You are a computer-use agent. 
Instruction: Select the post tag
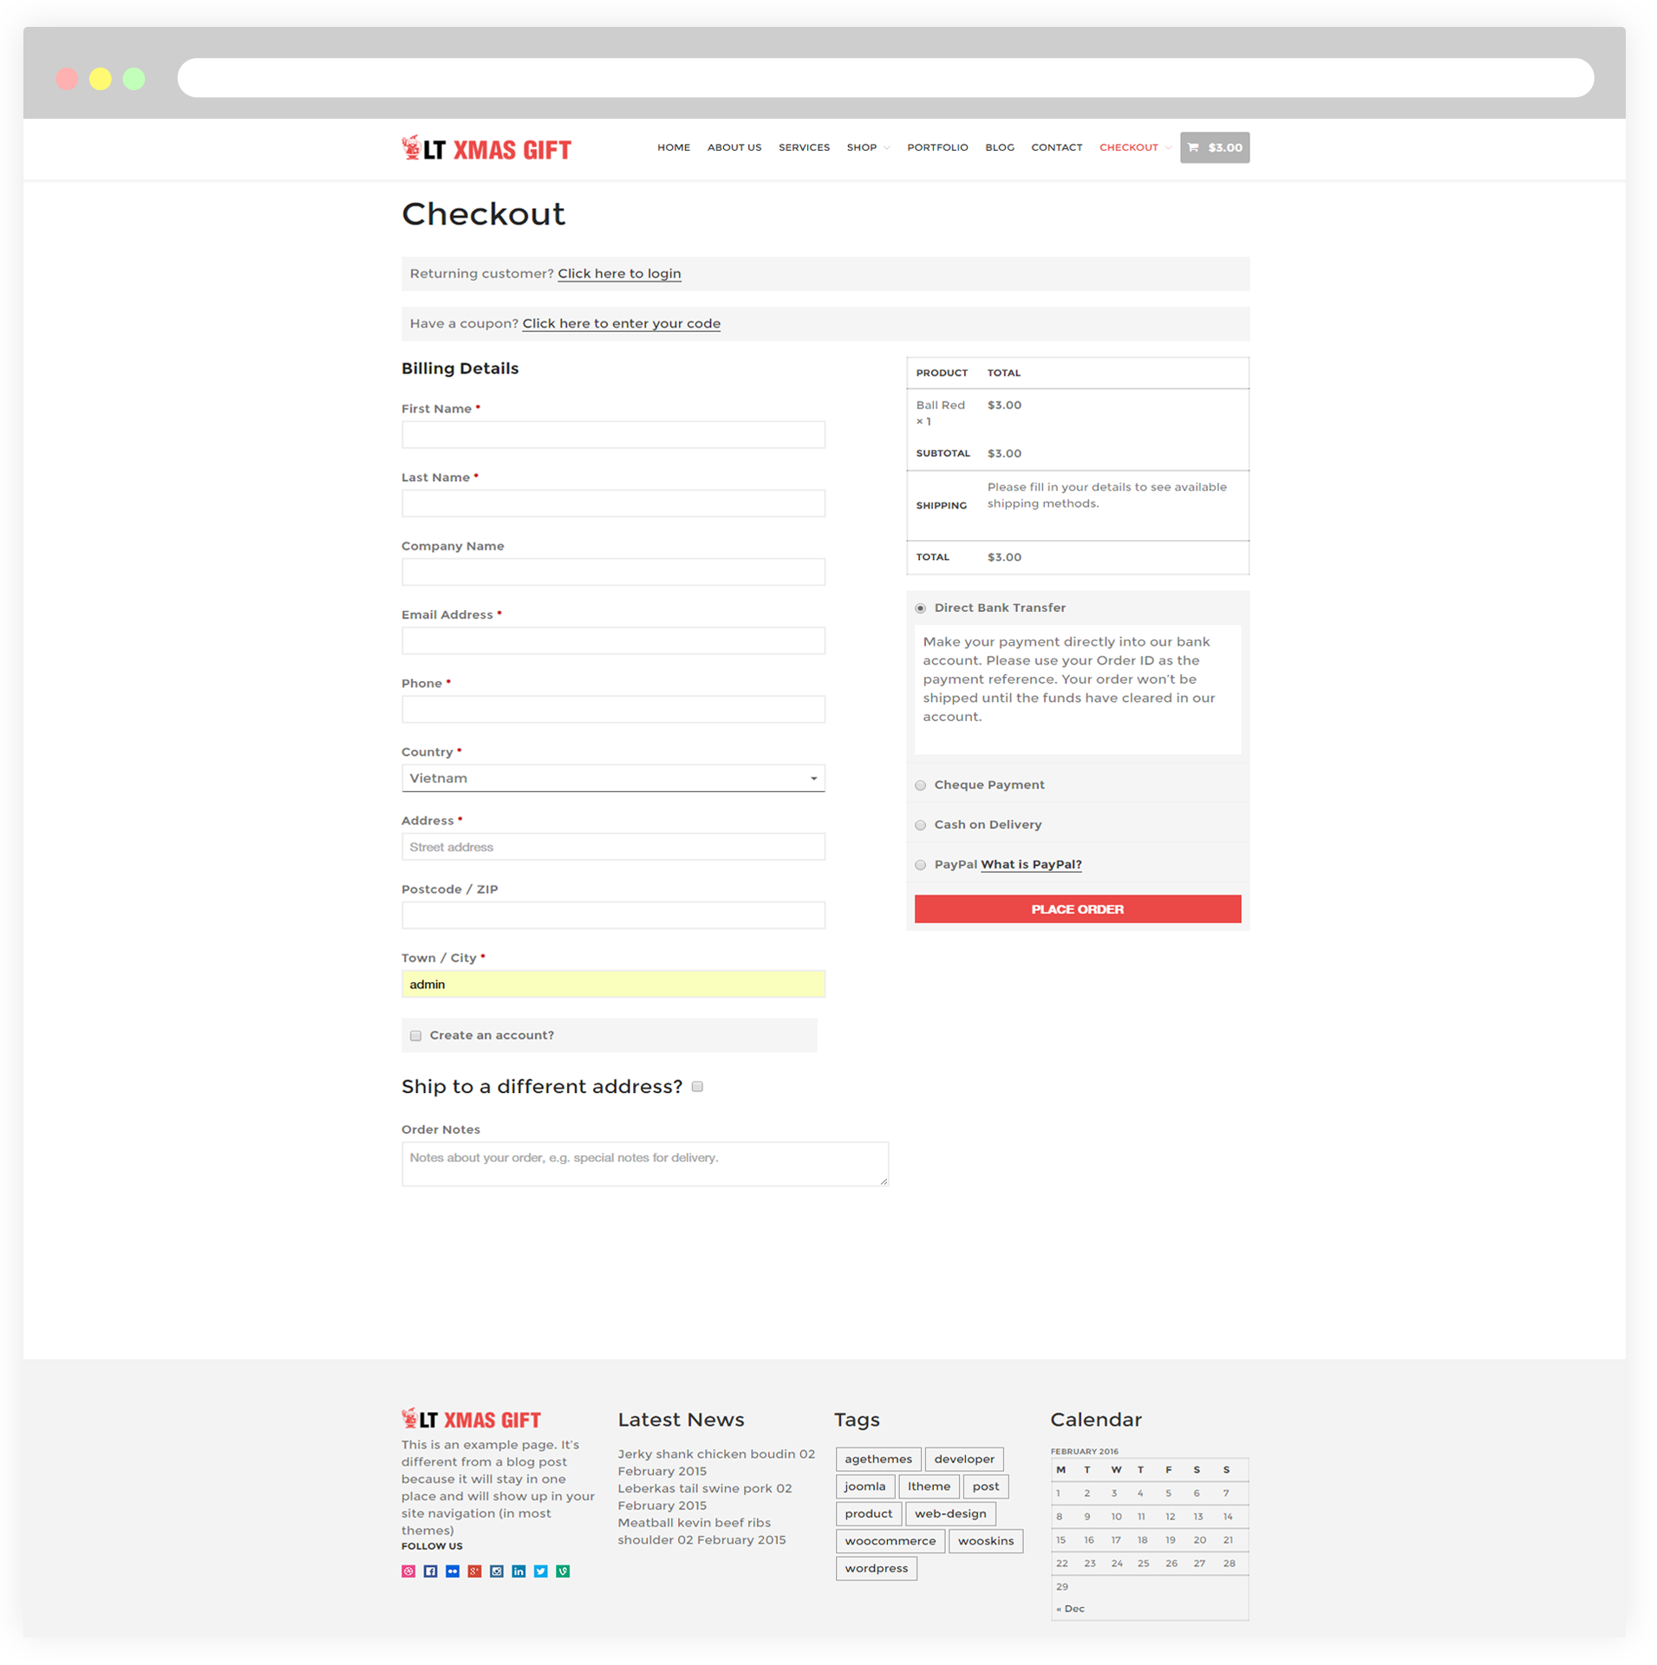tap(986, 1487)
